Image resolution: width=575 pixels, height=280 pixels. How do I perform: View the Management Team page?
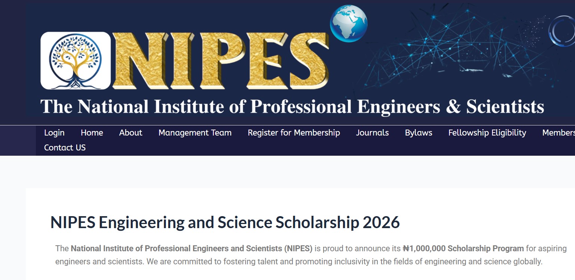(x=195, y=133)
